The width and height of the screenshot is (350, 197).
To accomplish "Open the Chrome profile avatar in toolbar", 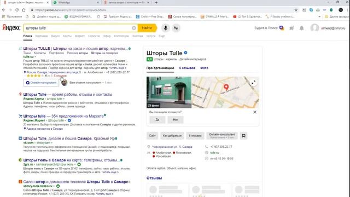I will (341, 10).
